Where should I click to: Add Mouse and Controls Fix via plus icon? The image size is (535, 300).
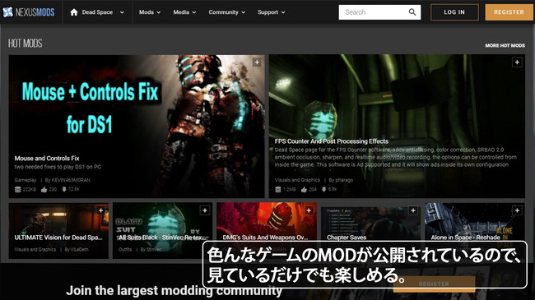pos(257,62)
